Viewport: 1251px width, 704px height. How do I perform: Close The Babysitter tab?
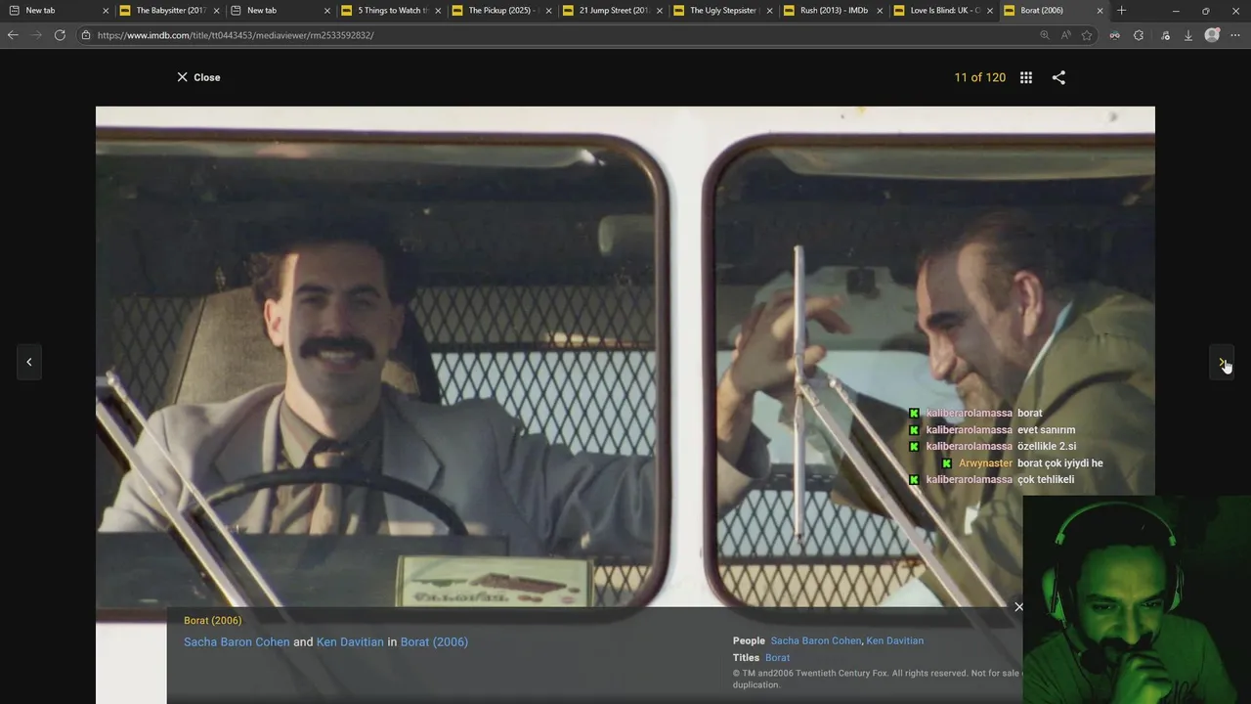point(216,11)
